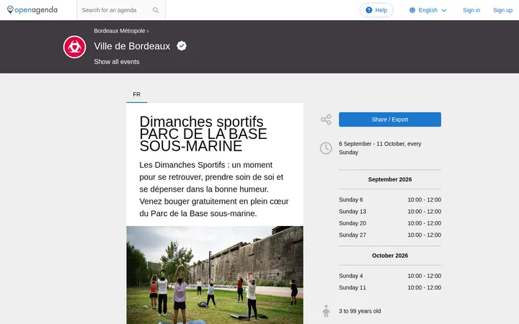
Task: Open the Bordeaux Métropole breadcrumb
Action: (x=120, y=31)
